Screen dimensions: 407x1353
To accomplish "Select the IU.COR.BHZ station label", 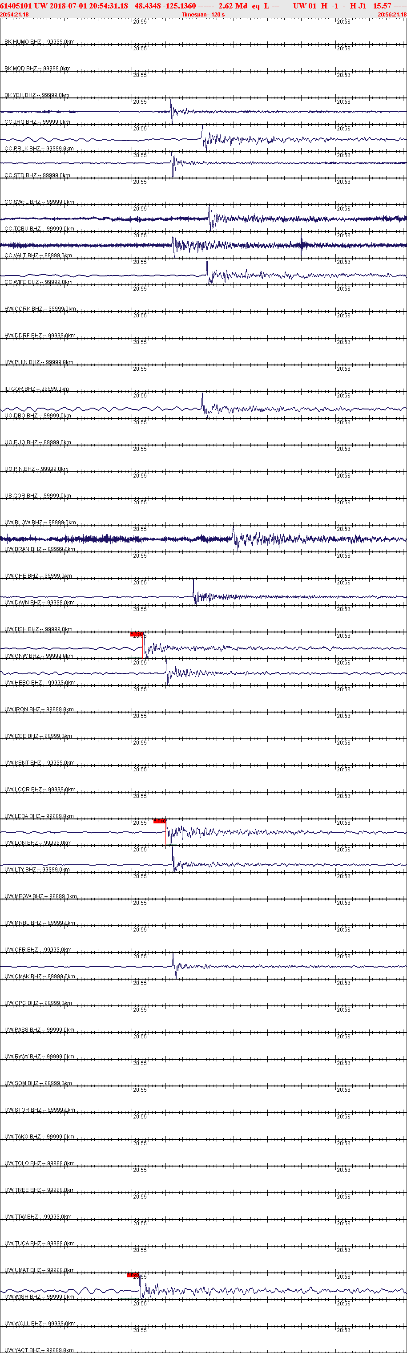I will pyautogui.click(x=37, y=389).
